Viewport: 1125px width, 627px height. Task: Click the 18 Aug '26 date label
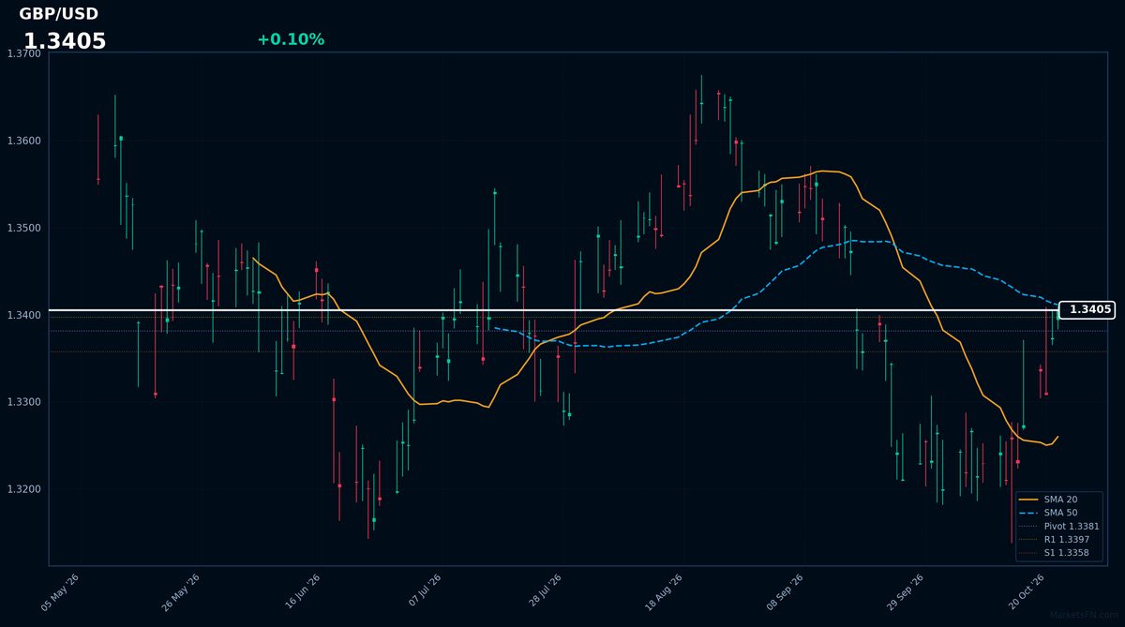click(x=664, y=592)
